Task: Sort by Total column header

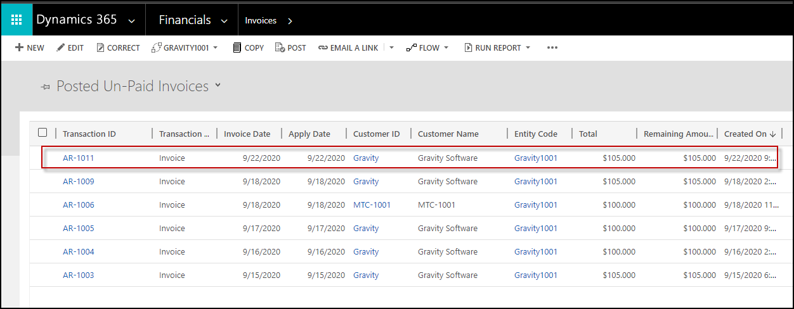Action: pyautogui.click(x=588, y=134)
